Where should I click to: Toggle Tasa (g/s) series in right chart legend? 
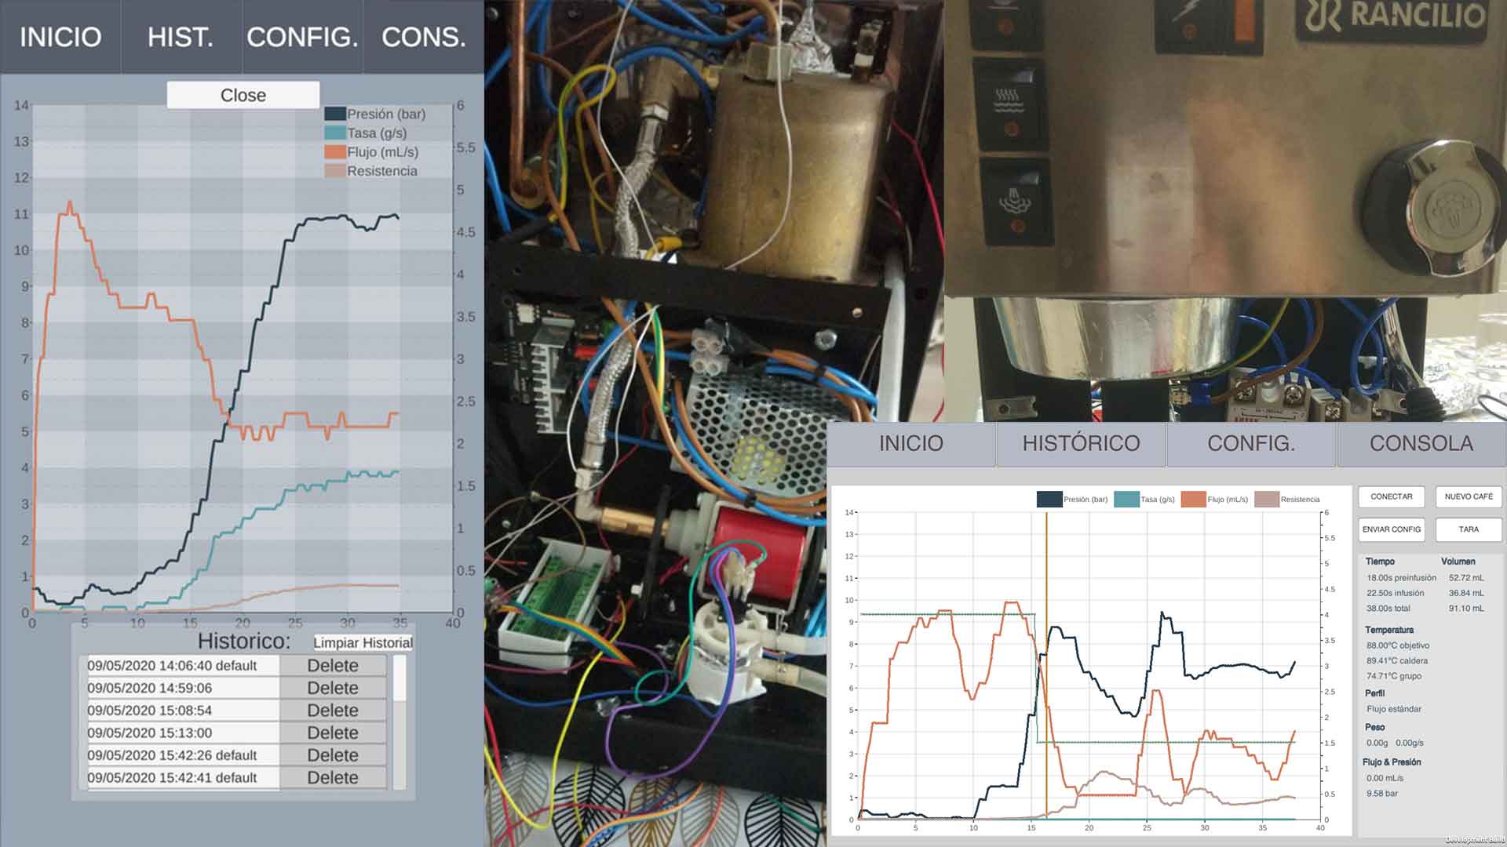pos(1126,500)
